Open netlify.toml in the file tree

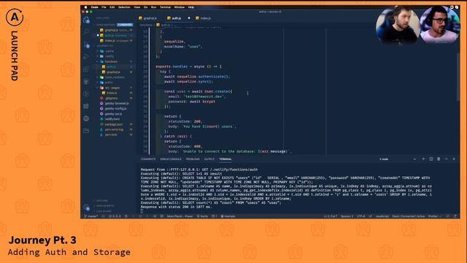click(112, 119)
